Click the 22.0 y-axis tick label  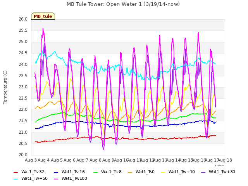pyautogui.click(x=23, y=110)
